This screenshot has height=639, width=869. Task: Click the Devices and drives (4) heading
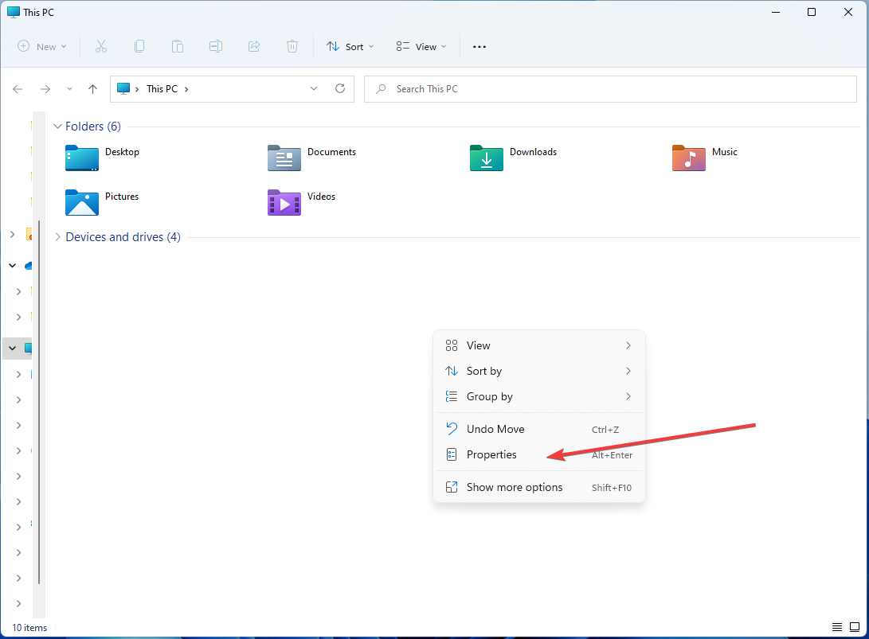pyautogui.click(x=123, y=237)
